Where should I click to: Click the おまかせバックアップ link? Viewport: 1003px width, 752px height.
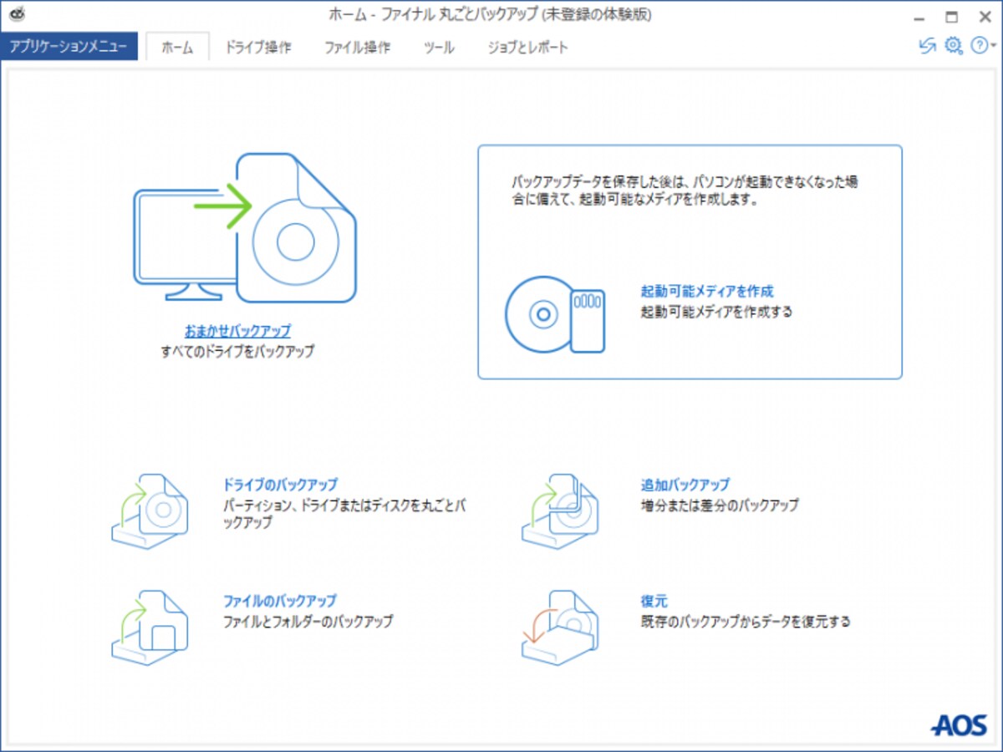[x=237, y=331]
